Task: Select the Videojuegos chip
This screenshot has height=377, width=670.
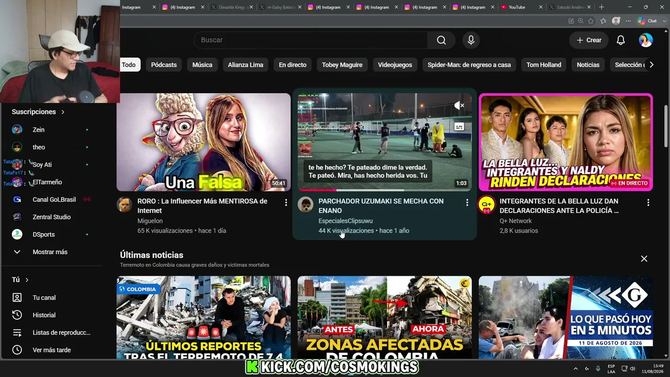Action: point(395,65)
